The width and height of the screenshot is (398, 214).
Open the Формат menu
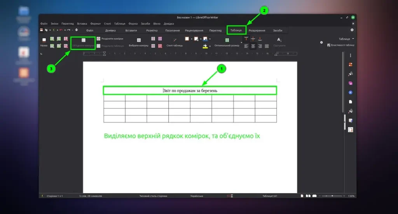point(96,24)
